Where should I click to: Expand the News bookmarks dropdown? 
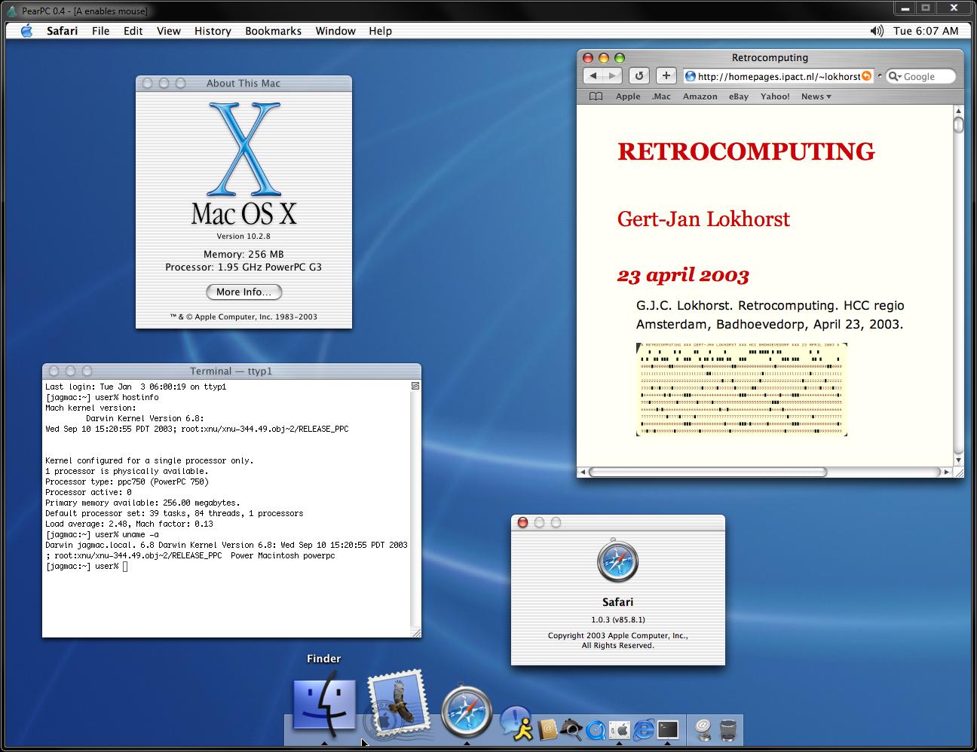(816, 96)
